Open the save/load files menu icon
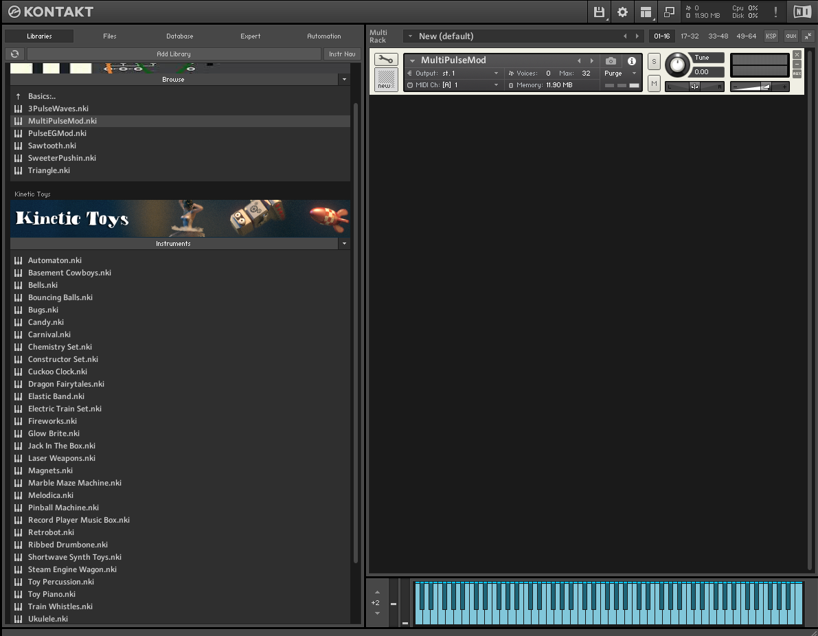Image resolution: width=818 pixels, height=636 pixels. pos(599,12)
